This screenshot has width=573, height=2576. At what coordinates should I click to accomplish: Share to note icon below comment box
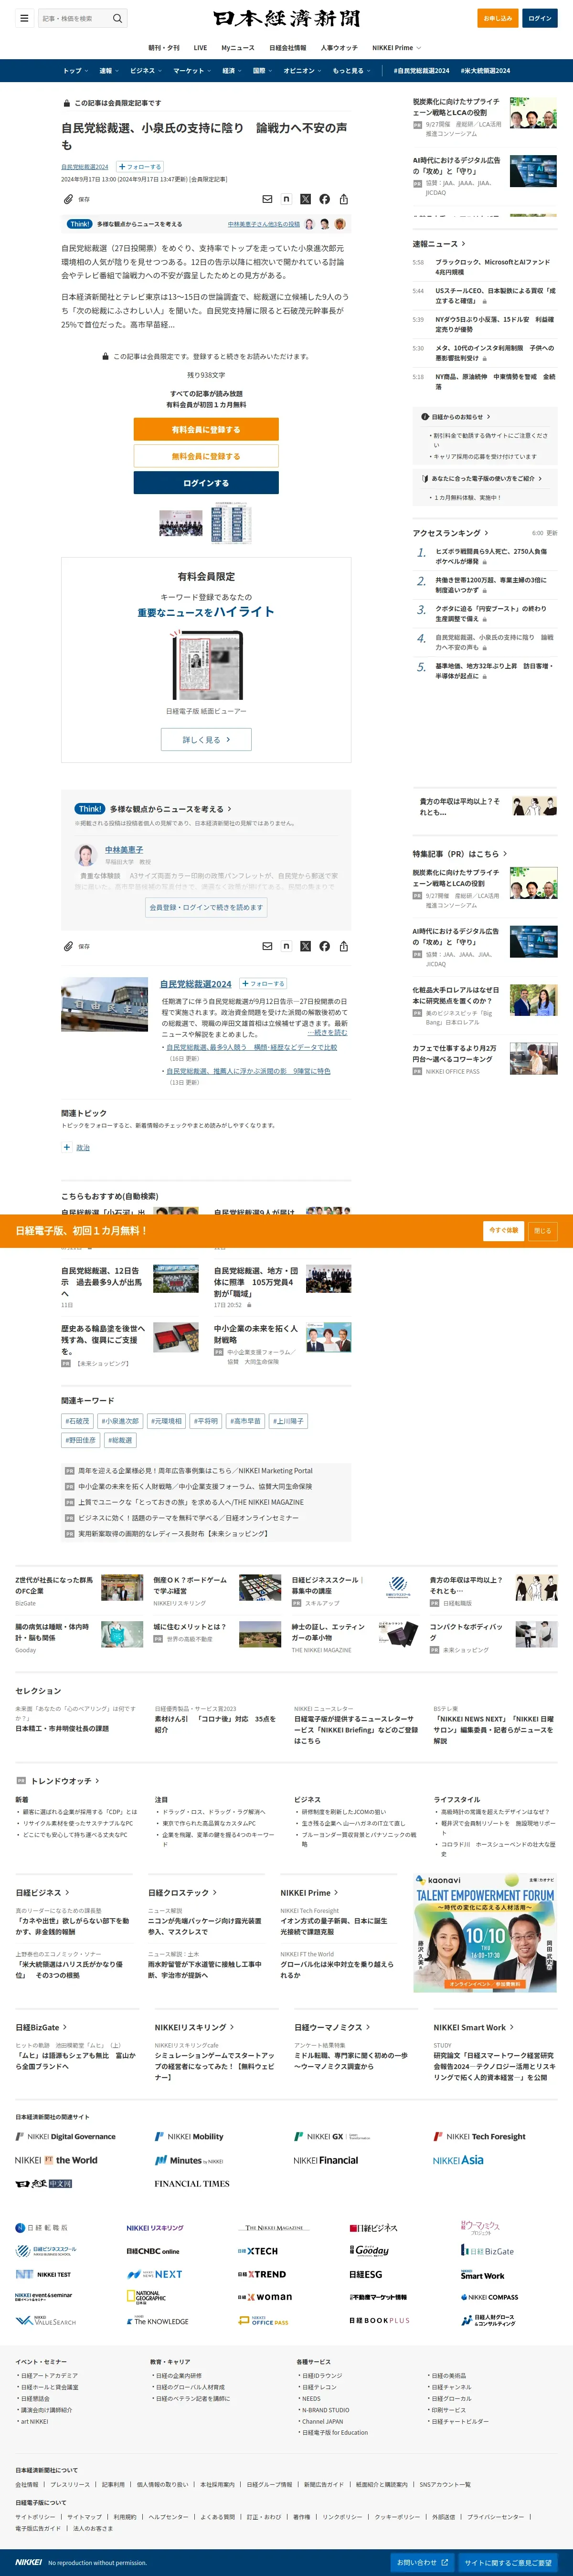pyautogui.click(x=286, y=946)
